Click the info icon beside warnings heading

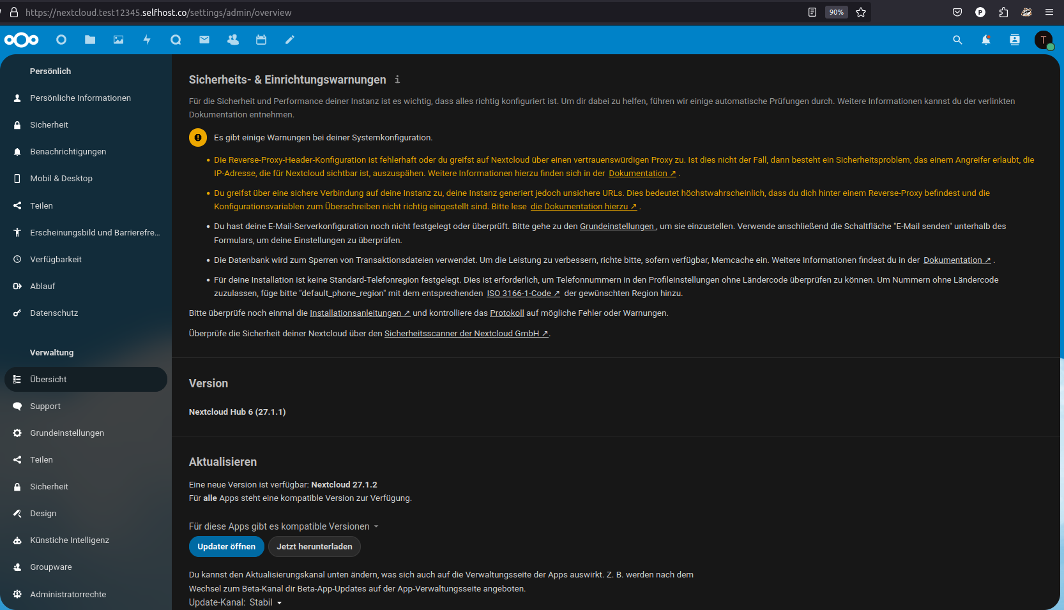397,80
